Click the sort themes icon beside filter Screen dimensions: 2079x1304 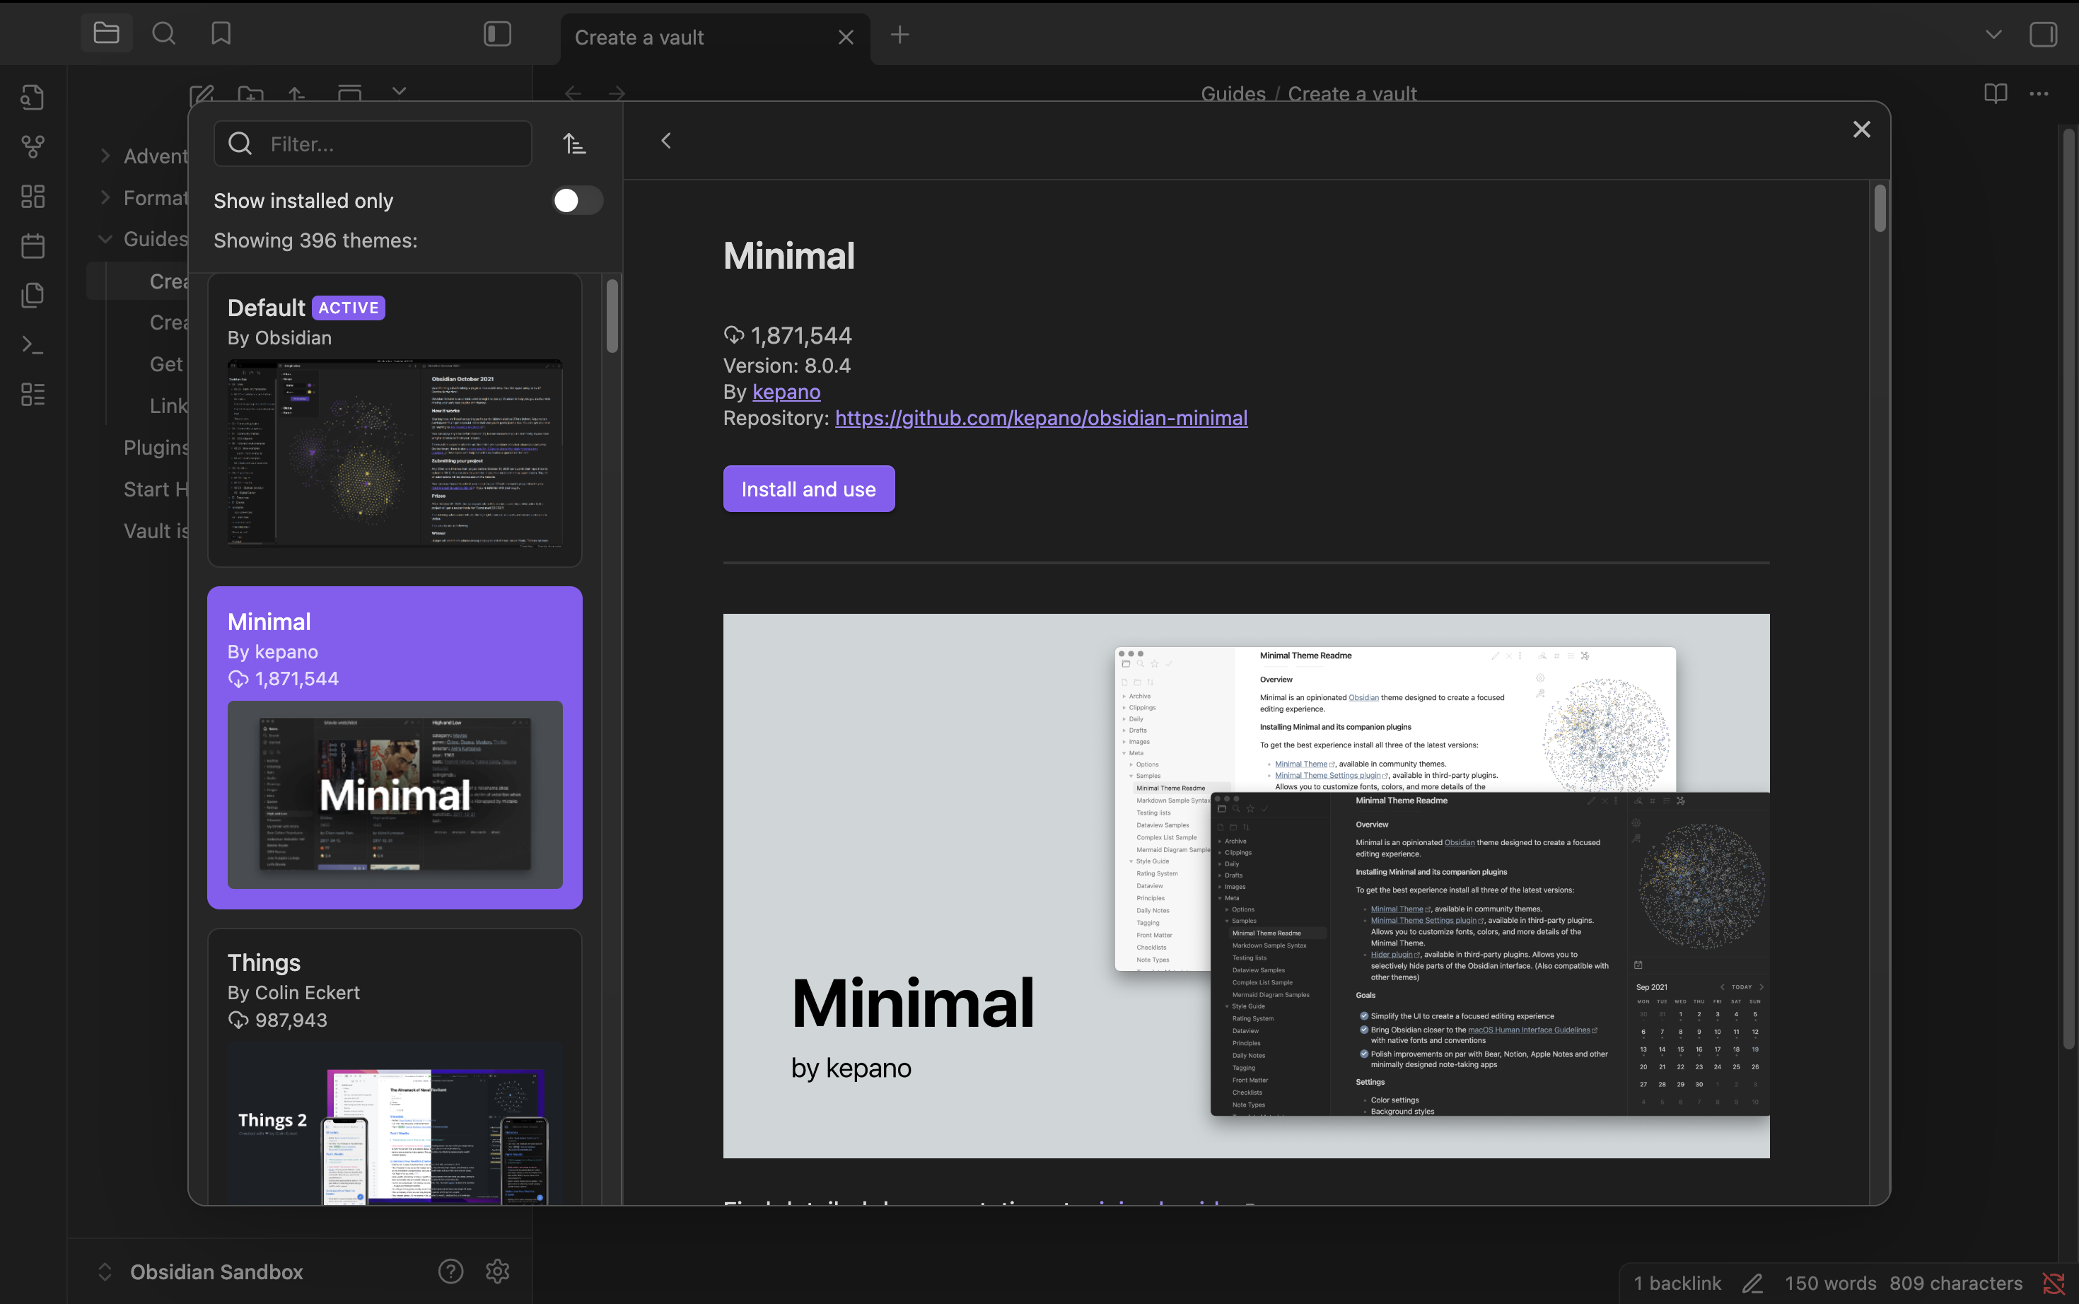(x=574, y=143)
